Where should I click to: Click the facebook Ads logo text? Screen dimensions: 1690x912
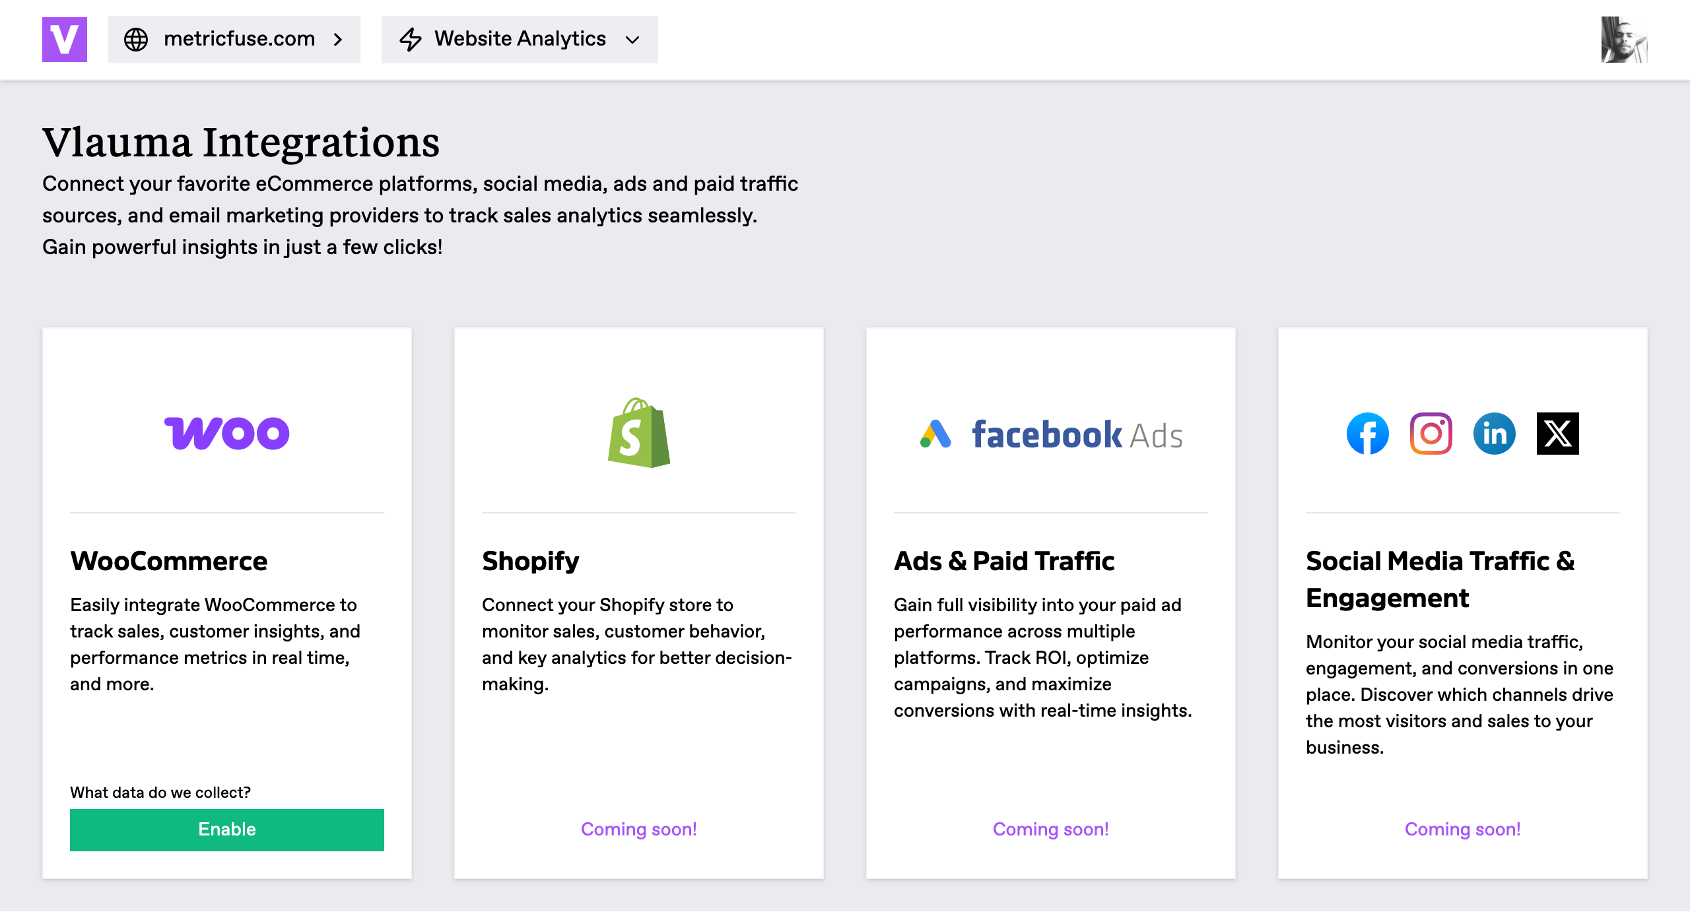coord(1077,435)
